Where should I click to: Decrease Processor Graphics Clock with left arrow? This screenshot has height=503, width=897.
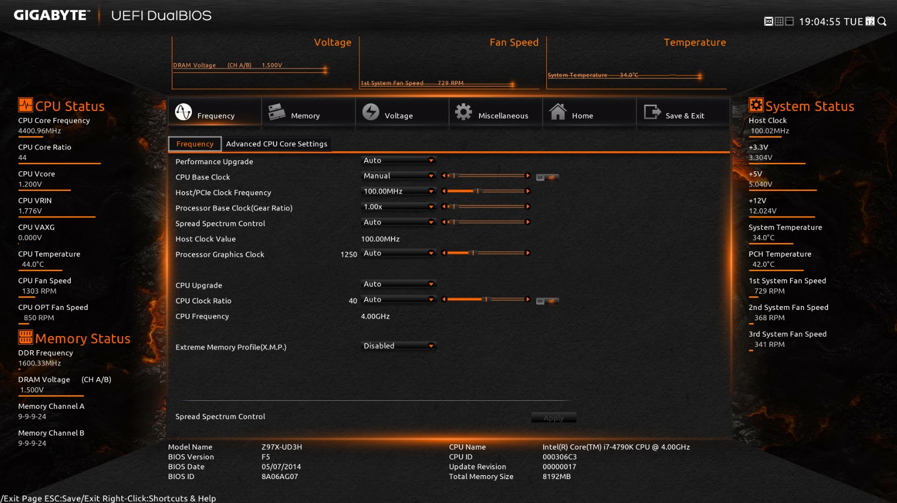click(x=444, y=253)
